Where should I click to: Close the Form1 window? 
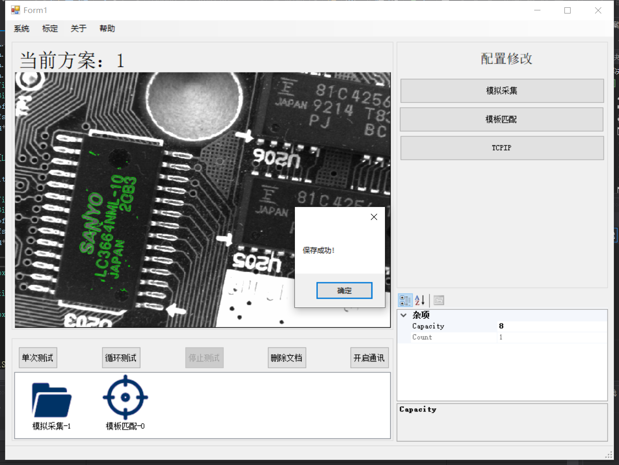click(598, 10)
